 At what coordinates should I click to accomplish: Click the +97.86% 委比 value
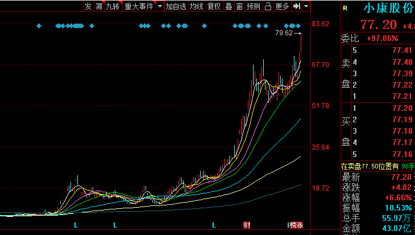[383, 39]
